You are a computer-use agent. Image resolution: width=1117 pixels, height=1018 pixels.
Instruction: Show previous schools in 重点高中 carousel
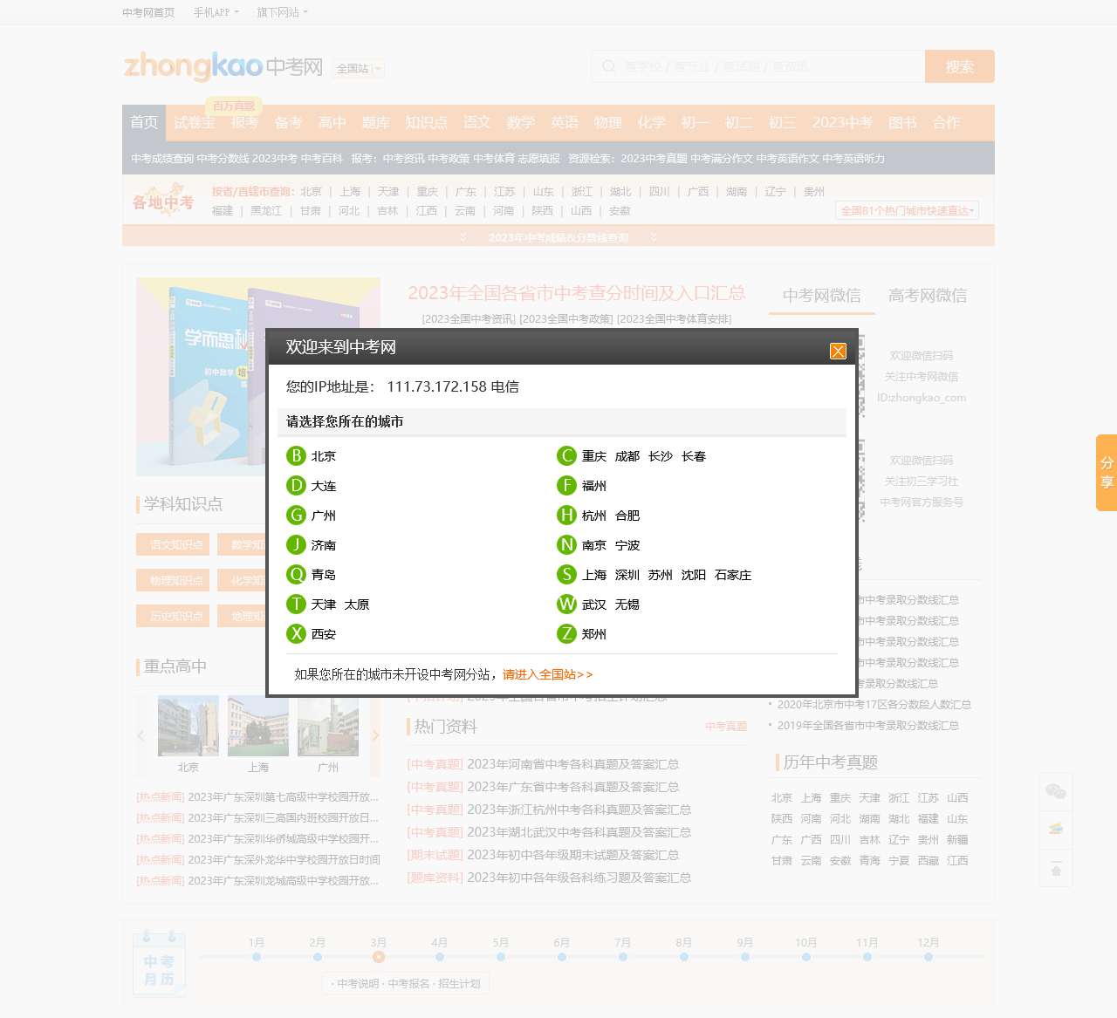click(141, 735)
